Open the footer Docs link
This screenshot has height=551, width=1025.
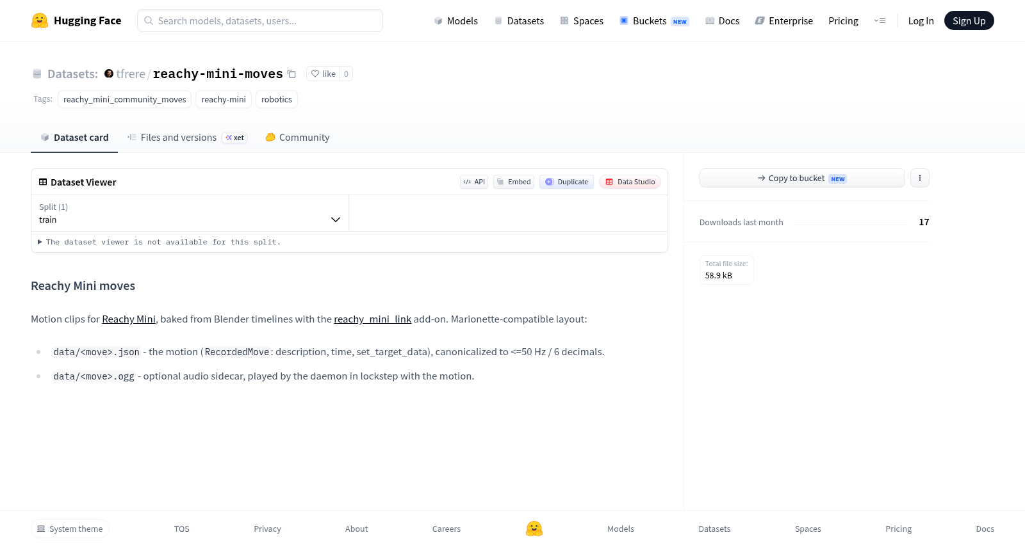pyautogui.click(x=985, y=529)
